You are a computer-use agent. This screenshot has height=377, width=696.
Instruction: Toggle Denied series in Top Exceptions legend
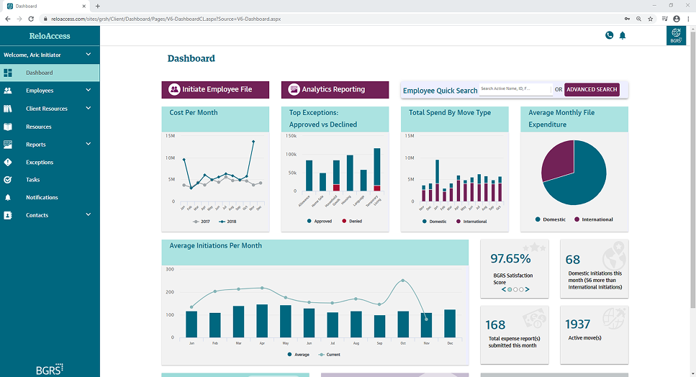(352, 221)
